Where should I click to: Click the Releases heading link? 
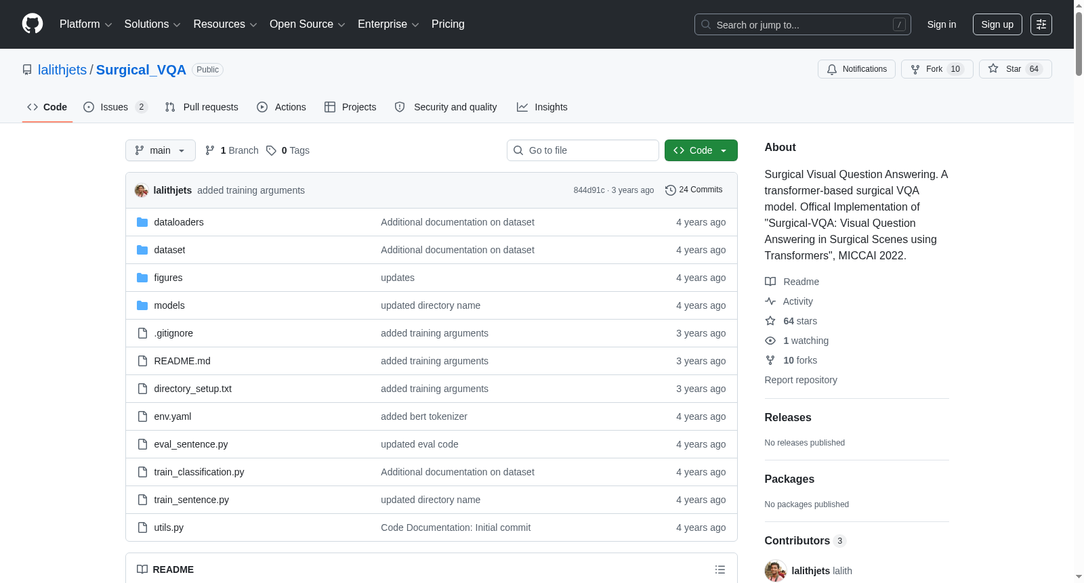[788, 418]
